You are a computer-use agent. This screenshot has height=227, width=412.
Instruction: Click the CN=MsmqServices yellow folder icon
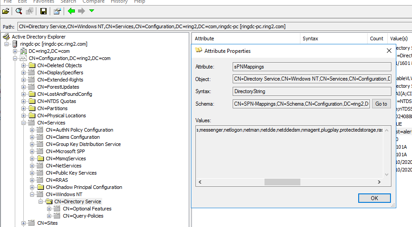(40, 158)
